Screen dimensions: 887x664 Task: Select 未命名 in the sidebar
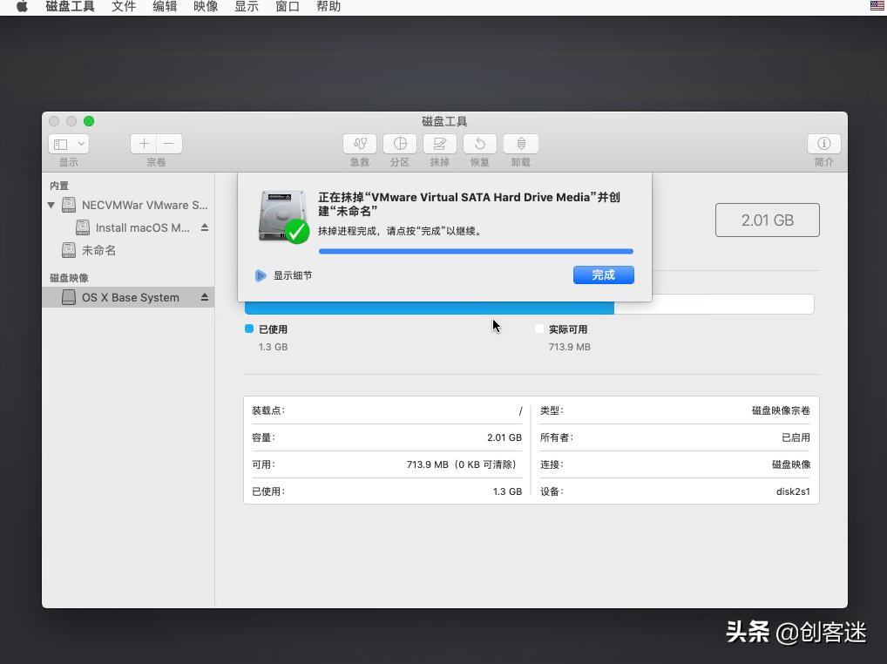[x=98, y=250]
